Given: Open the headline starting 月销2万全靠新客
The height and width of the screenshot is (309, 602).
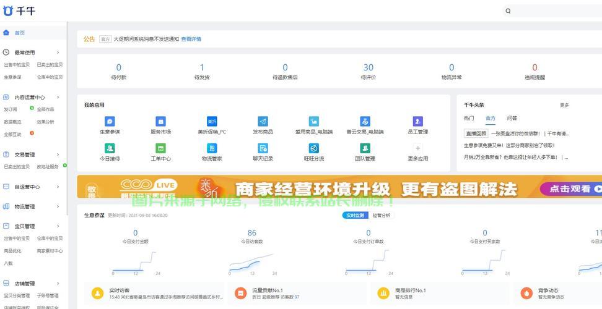Looking at the screenshot, I should [516, 157].
